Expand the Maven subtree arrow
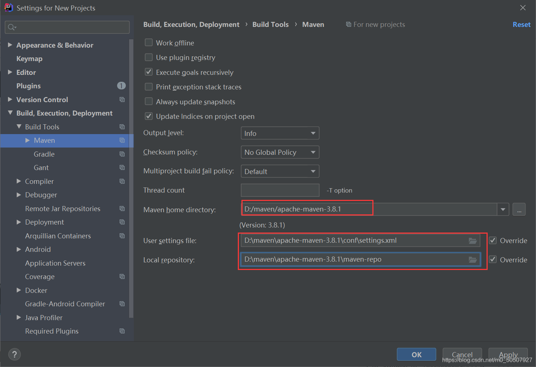The height and width of the screenshot is (367, 536). [28, 140]
